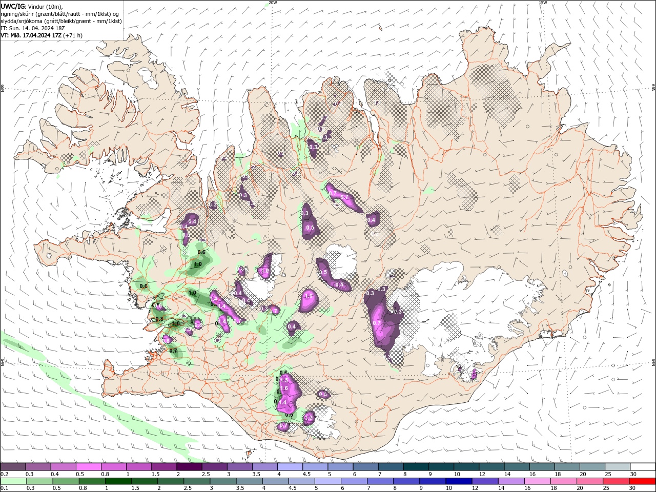The height and width of the screenshot is (492, 656).
Task: Click the light lavender 4 snow legend swatch
Action: tap(290, 467)
